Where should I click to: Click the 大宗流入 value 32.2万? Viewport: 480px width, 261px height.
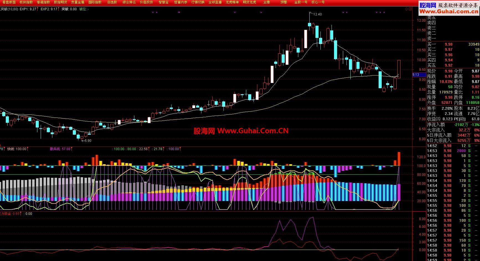[x=464, y=130]
